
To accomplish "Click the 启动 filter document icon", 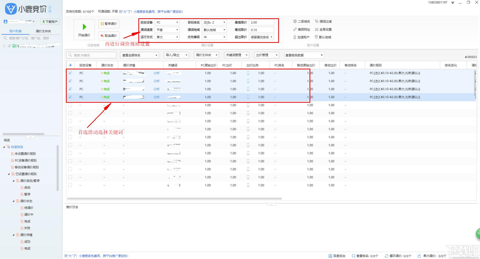I will click(x=22, y=187).
